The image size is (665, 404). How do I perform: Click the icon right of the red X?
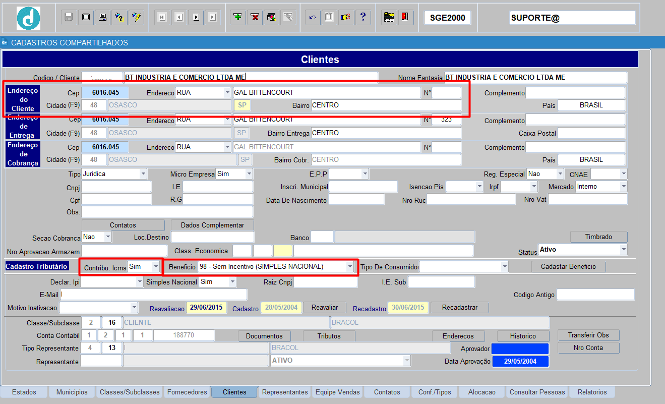click(272, 17)
